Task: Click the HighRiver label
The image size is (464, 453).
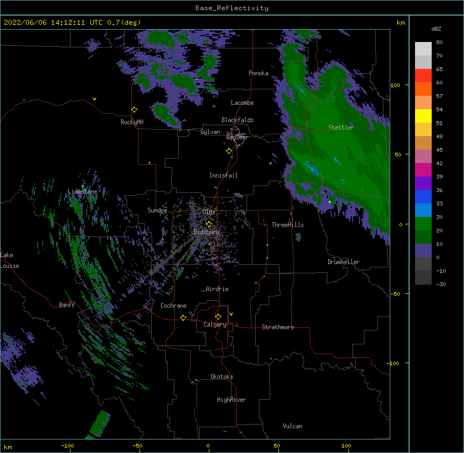Action: tap(231, 400)
